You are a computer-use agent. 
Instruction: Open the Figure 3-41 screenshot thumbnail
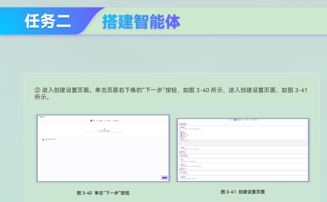coord(243,150)
